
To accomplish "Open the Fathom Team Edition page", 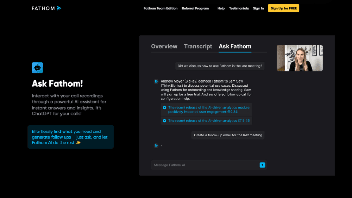I will click(161, 8).
